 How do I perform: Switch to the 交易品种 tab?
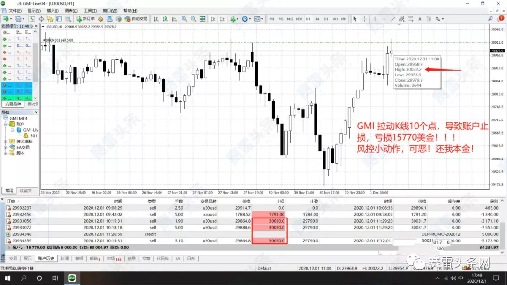click(x=13, y=104)
